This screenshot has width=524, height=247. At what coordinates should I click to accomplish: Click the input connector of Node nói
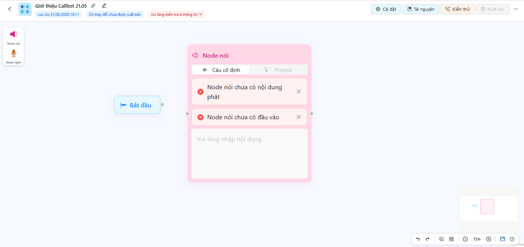[x=187, y=113]
